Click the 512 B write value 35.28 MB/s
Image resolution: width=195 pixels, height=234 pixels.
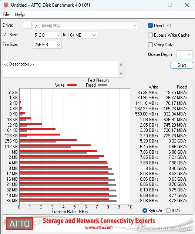coord(148,93)
